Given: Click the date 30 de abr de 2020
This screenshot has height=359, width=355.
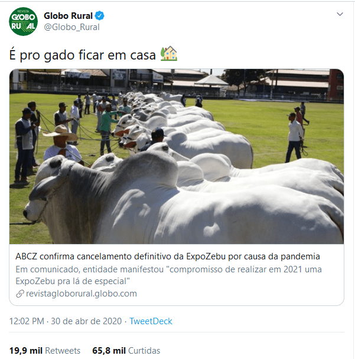Looking at the screenshot, I should (86, 321).
